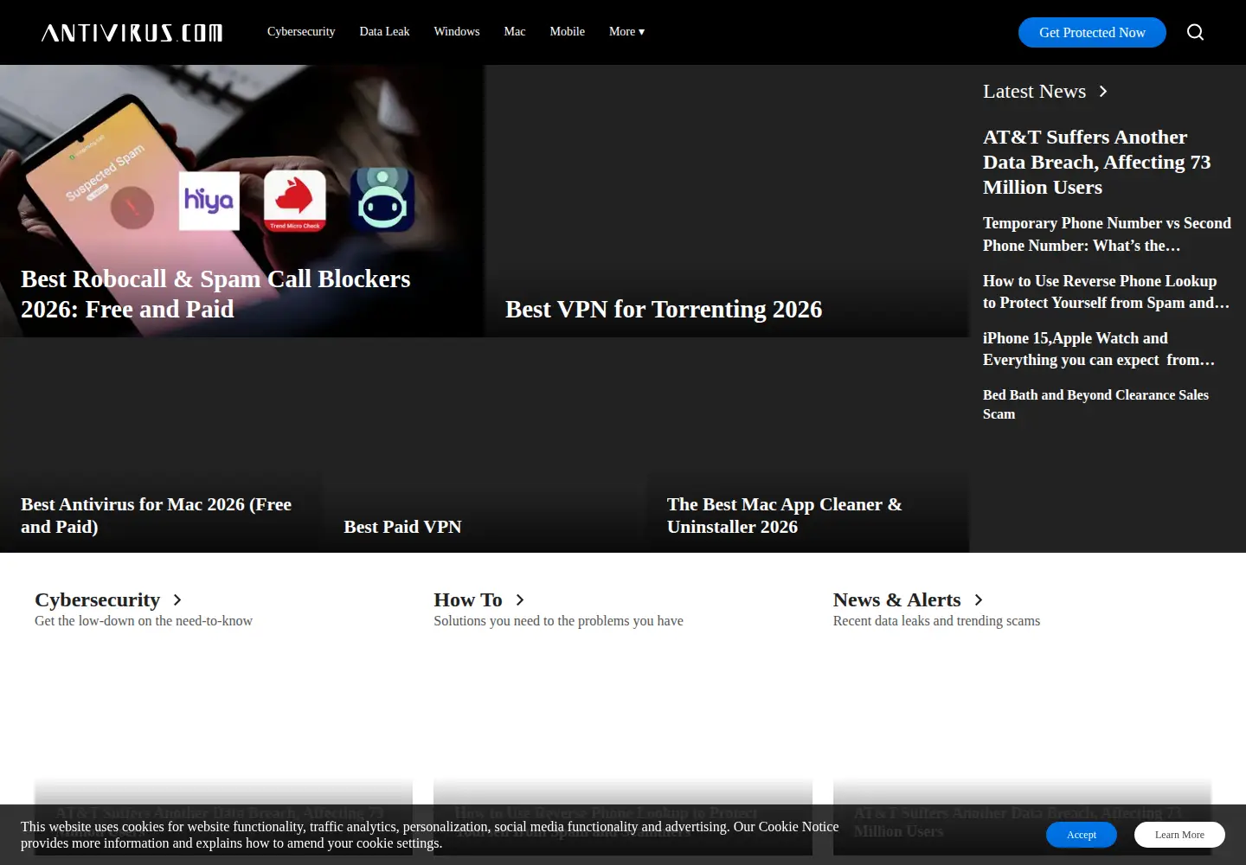Image resolution: width=1246 pixels, height=865 pixels.
Task: Open Best Mac App Cleaner & Uninstaller article
Action: [785, 516]
